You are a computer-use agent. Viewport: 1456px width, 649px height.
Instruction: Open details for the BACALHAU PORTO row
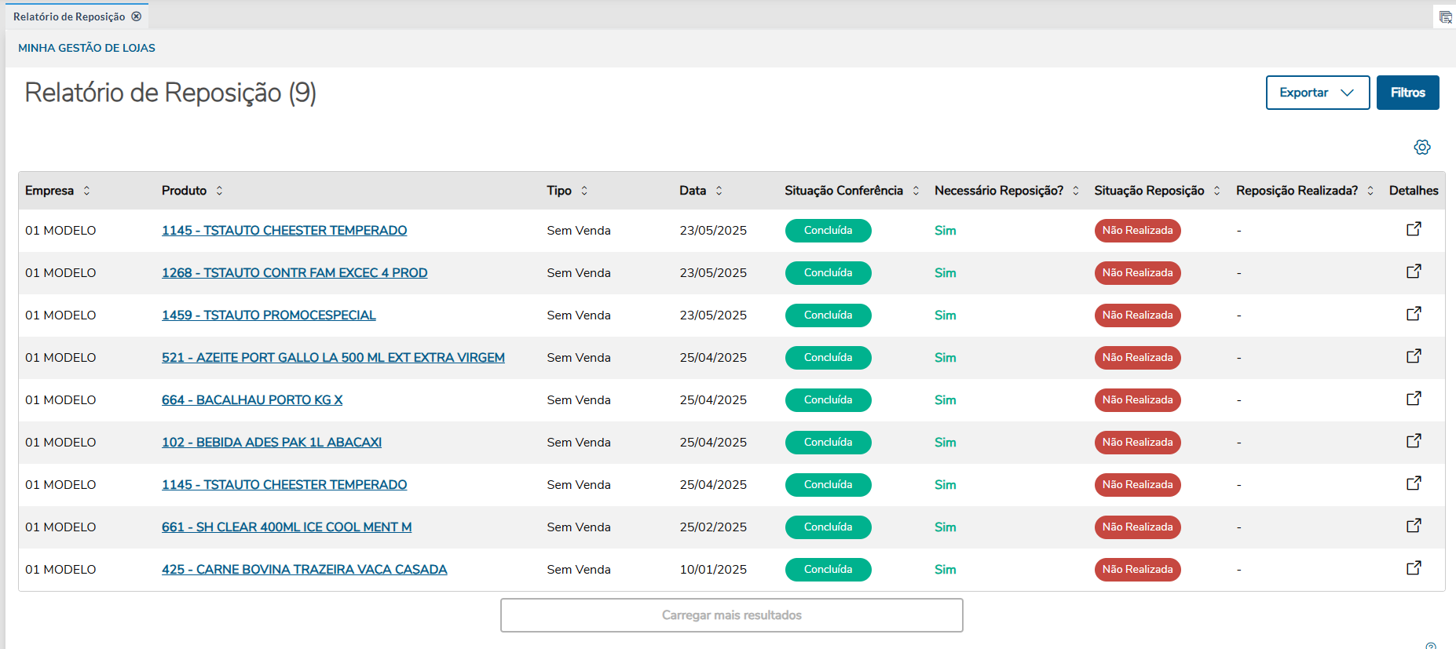[1413, 399]
